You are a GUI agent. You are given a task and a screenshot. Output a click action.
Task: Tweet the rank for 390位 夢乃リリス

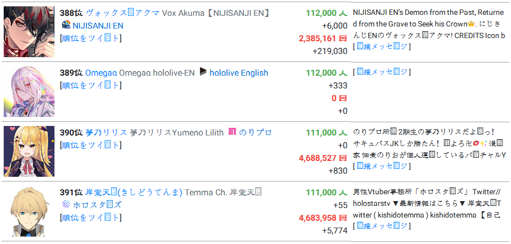(x=90, y=145)
